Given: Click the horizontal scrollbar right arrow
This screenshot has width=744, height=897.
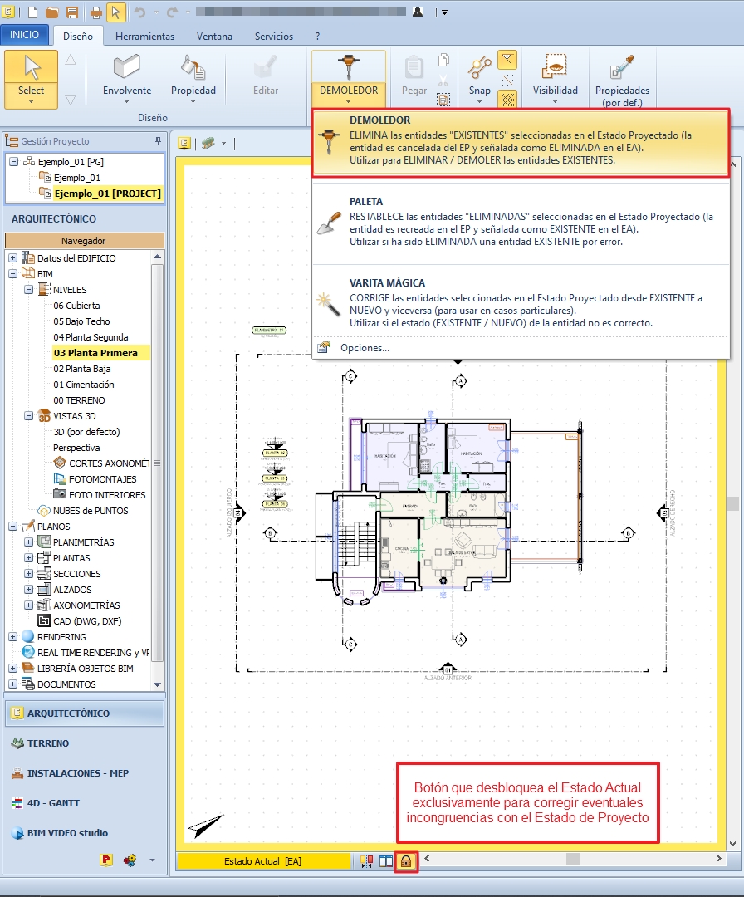Looking at the screenshot, I should coord(719,859).
